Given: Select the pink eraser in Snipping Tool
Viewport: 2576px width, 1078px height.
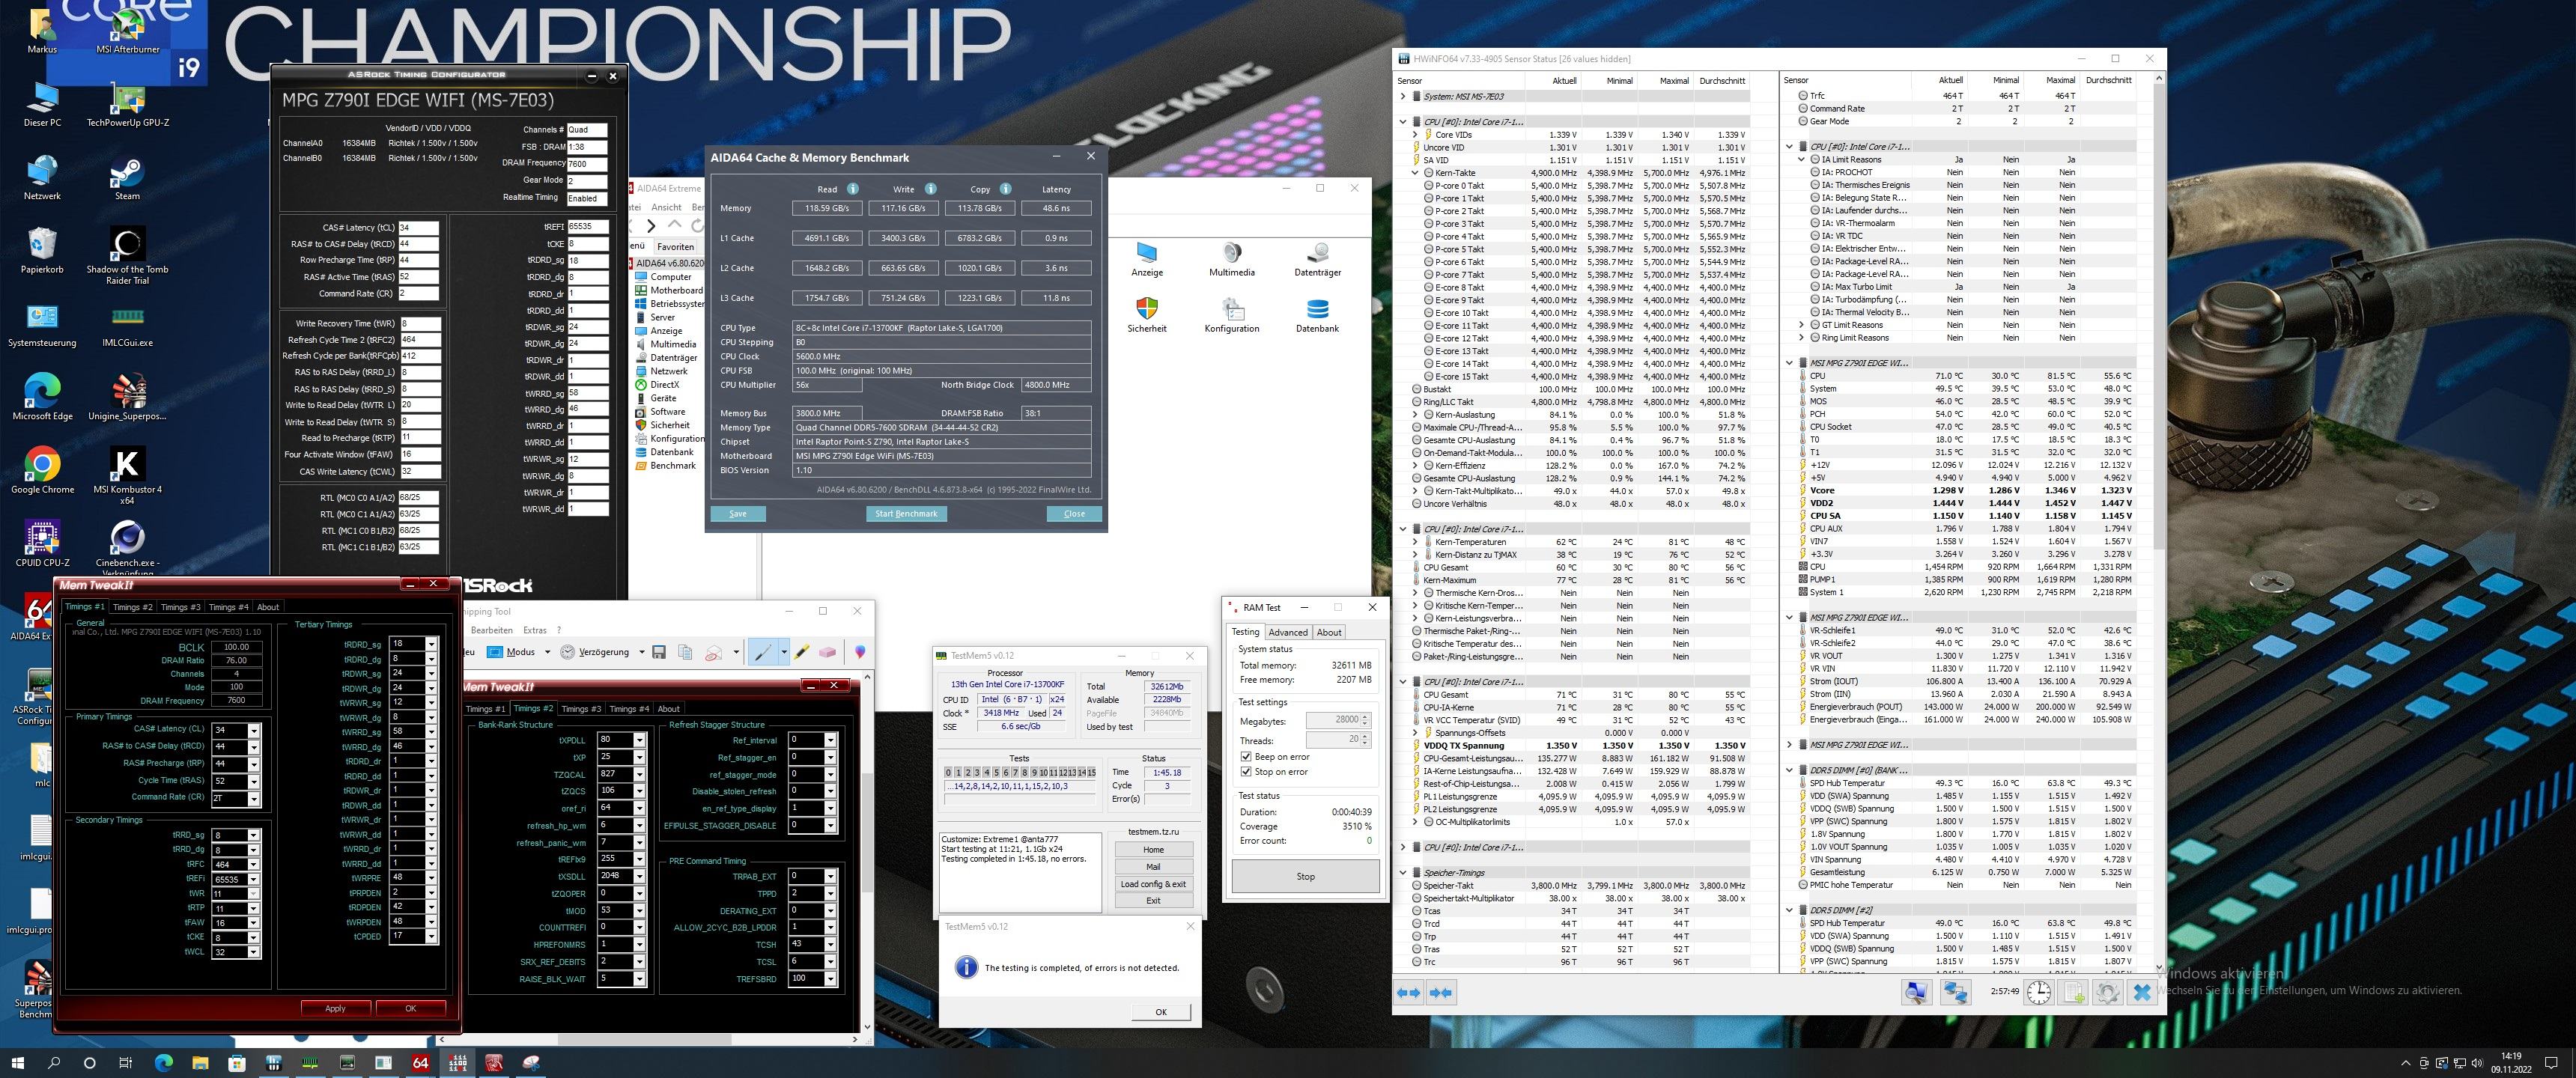Looking at the screenshot, I should pos(827,652).
